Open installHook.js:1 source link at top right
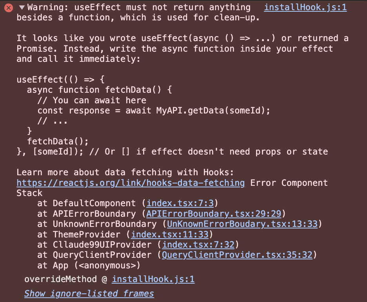The image size is (367, 302). [x=305, y=7]
